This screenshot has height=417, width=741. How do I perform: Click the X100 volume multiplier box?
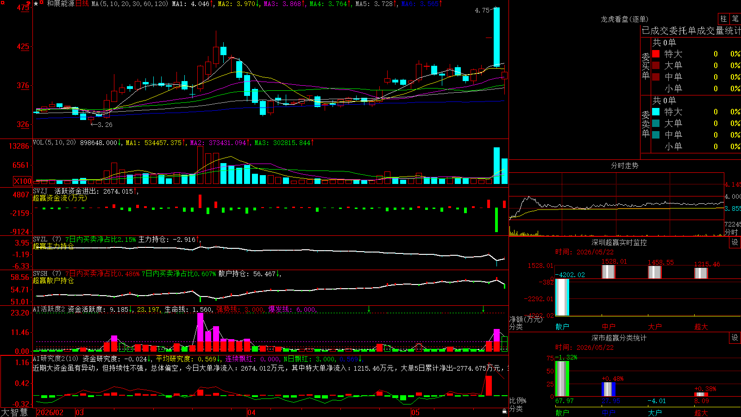click(23, 181)
